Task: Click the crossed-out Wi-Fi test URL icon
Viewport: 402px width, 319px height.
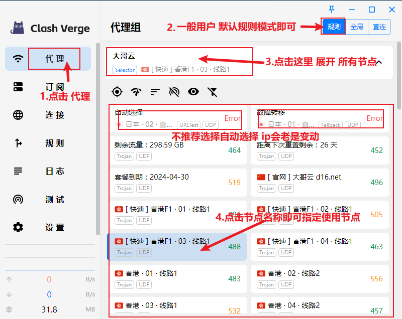Action: [174, 91]
